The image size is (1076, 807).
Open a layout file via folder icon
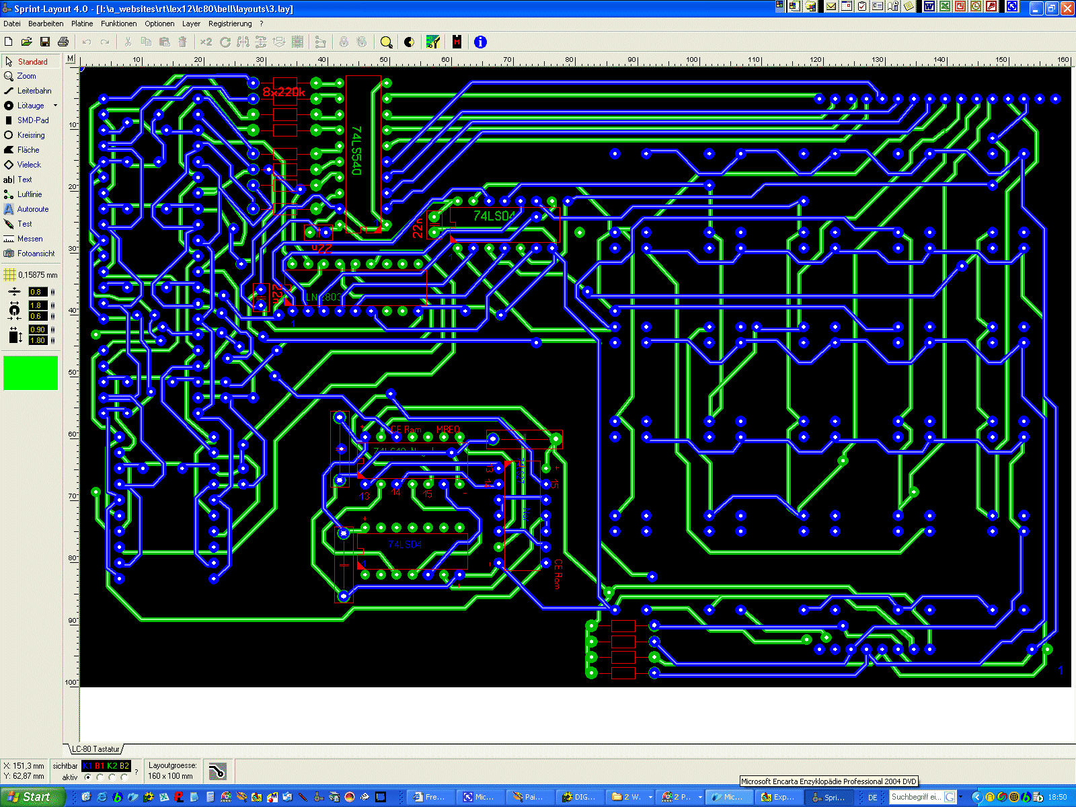click(x=27, y=42)
